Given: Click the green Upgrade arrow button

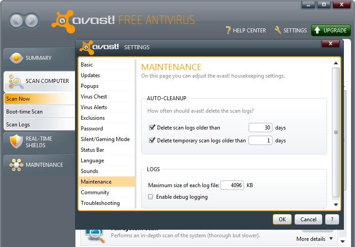Looking at the screenshot, I should [x=331, y=30].
